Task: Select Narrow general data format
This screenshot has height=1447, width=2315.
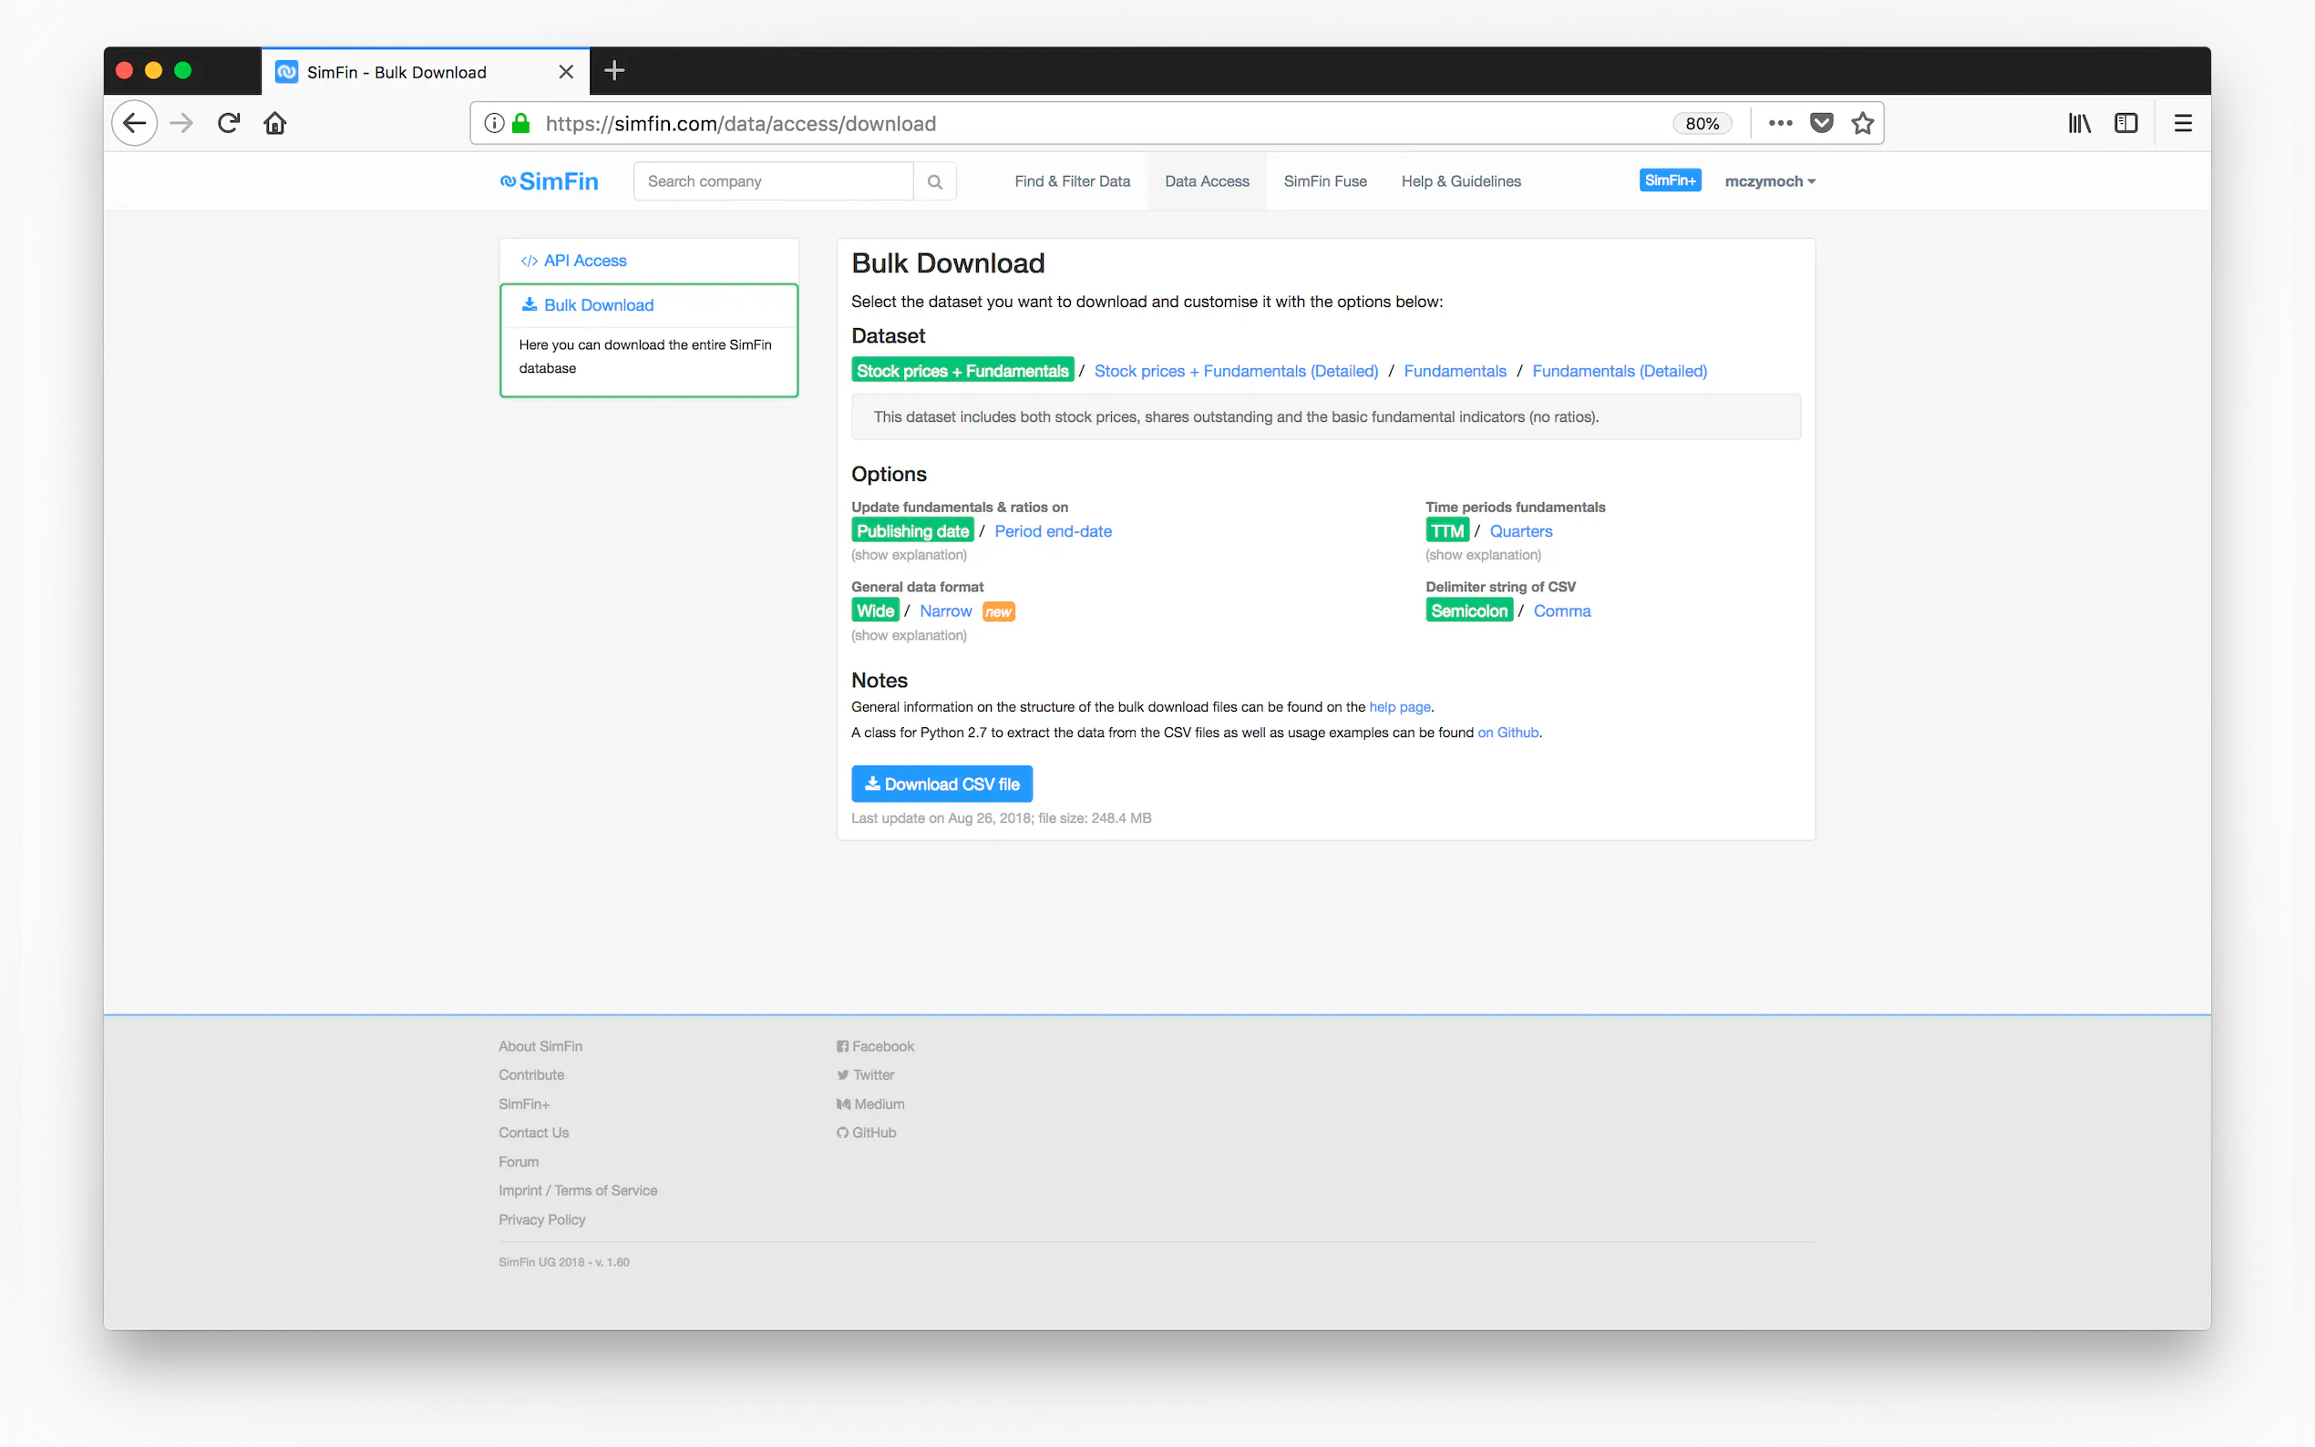Action: tap(945, 611)
